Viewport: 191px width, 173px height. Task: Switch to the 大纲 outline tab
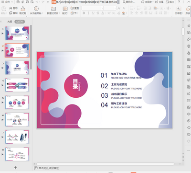(x=10, y=22)
